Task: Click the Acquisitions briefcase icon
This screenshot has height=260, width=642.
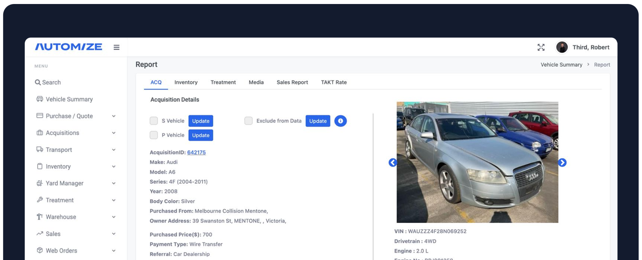Action: pos(40,133)
